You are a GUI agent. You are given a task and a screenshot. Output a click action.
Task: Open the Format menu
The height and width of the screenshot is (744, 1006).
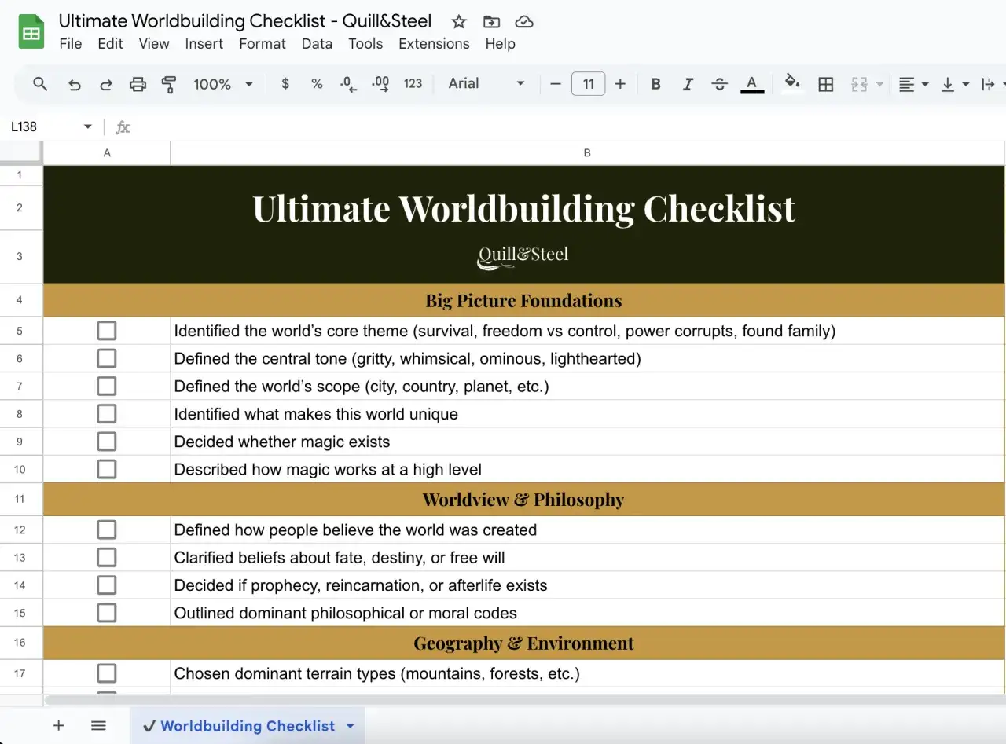[x=262, y=44]
